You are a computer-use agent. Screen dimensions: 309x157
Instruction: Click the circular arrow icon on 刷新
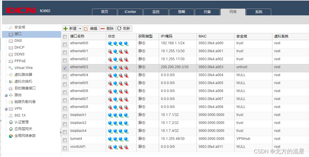coord(119,29)
